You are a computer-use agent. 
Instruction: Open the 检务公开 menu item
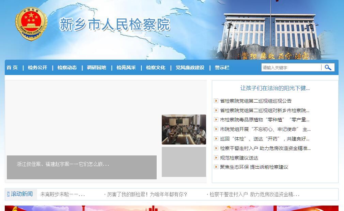coord(37,67)
